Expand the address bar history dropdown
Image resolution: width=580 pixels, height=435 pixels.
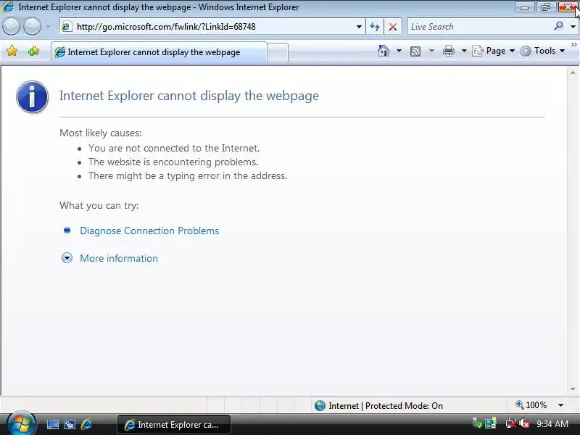tap(359, 27)
